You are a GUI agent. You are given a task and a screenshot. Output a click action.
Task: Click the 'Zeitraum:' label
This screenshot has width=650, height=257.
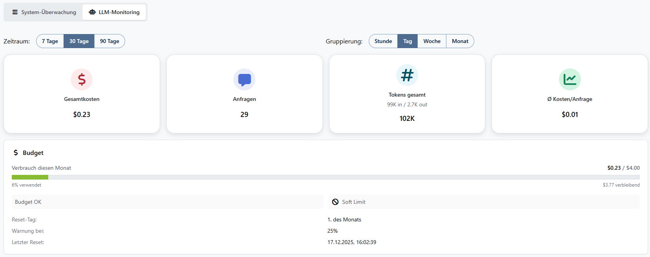(16, 41)
